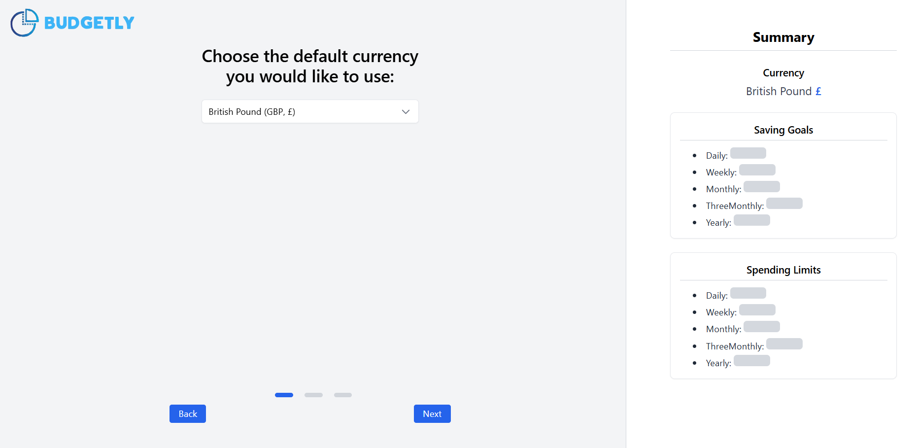Click Saving Goals Weekly placeholder value

tap(757, 170)
